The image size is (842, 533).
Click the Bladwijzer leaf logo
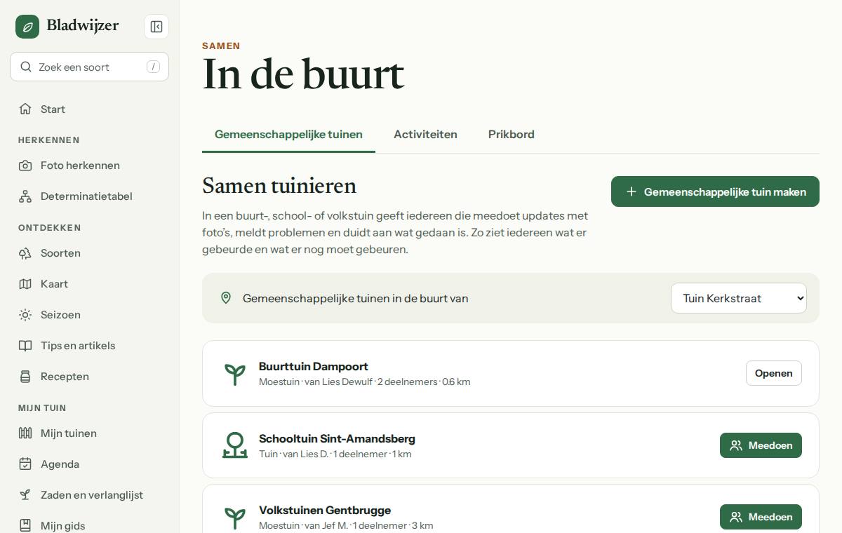coord(27,27)
